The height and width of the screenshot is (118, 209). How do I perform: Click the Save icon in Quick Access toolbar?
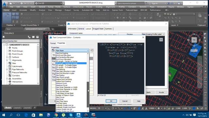pyautogui.click(x=18, y=3)
